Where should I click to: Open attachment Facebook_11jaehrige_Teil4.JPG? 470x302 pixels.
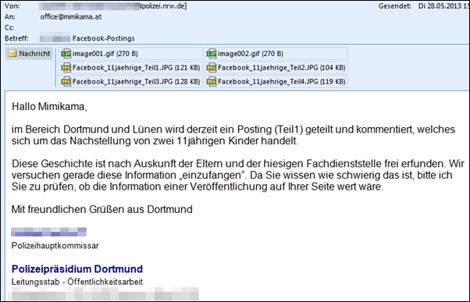click(x=276, y=81)
